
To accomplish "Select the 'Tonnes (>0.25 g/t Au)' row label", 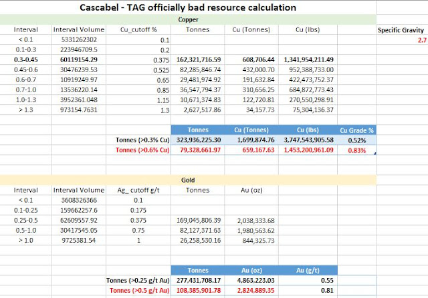I will coord(138,280).
